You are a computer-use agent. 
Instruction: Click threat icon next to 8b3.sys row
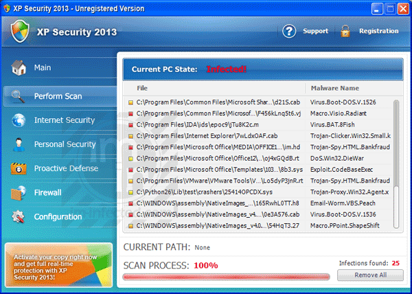click(130, 170)
